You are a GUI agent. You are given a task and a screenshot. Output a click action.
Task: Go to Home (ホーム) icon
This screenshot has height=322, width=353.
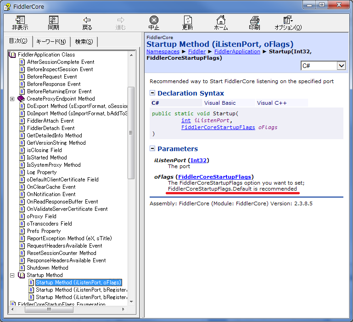click(x=221, y=20)
